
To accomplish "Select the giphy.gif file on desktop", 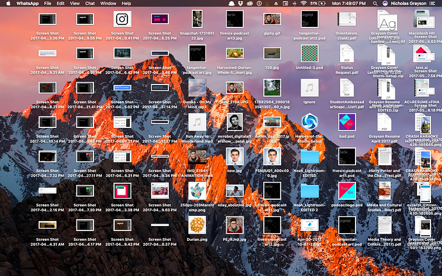I will click(x=272, y=20).
